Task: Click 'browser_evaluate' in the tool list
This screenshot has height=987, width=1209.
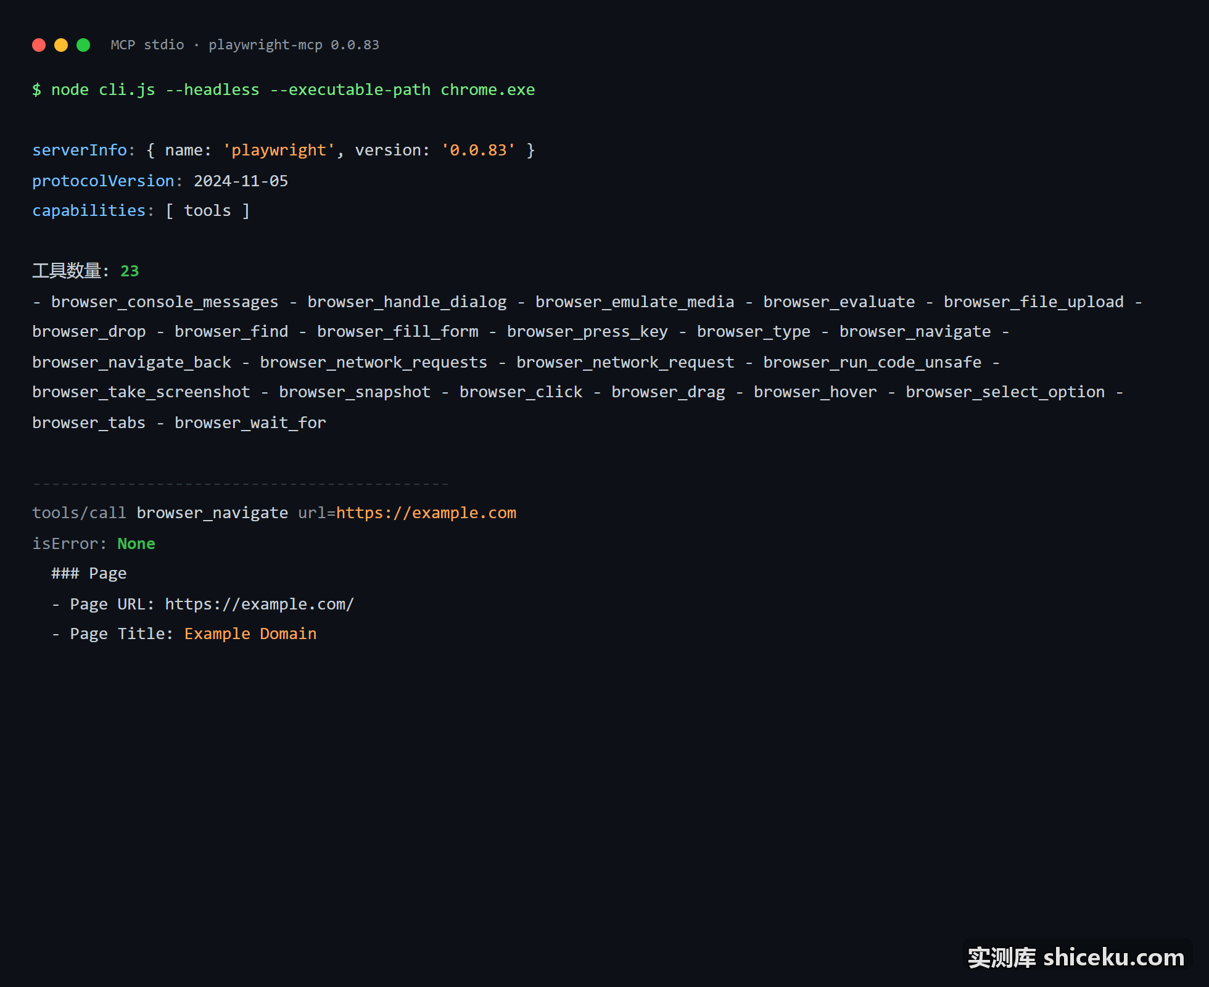Action: click(839, 302)
